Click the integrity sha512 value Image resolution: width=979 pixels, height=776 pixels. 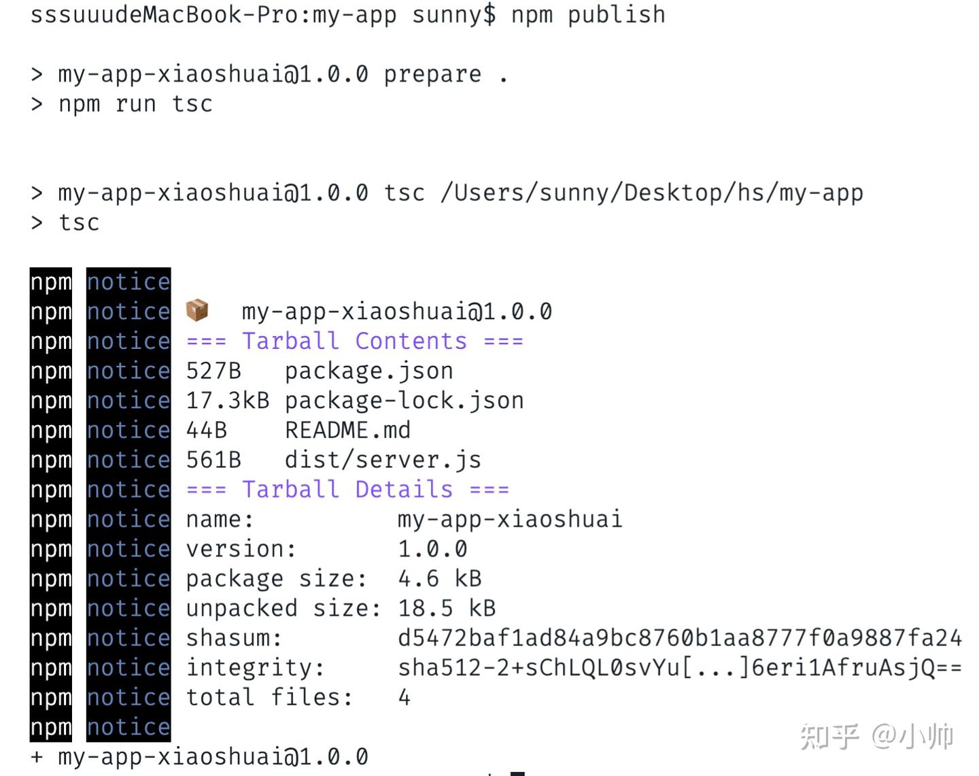(680, 667)
